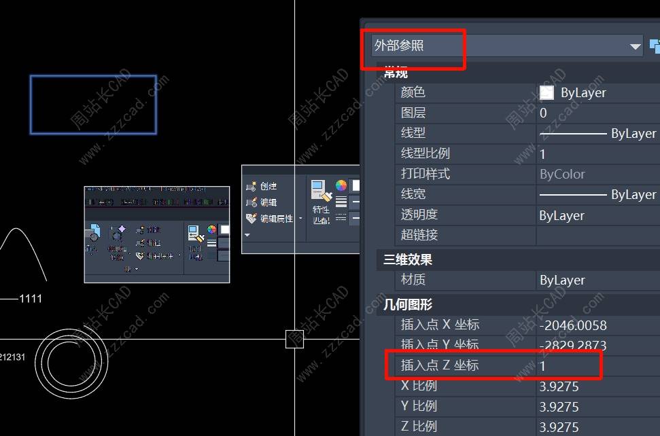
Task: Click the 编辑属性 icon
Action: pyautogui.click(x=251, y=219)
